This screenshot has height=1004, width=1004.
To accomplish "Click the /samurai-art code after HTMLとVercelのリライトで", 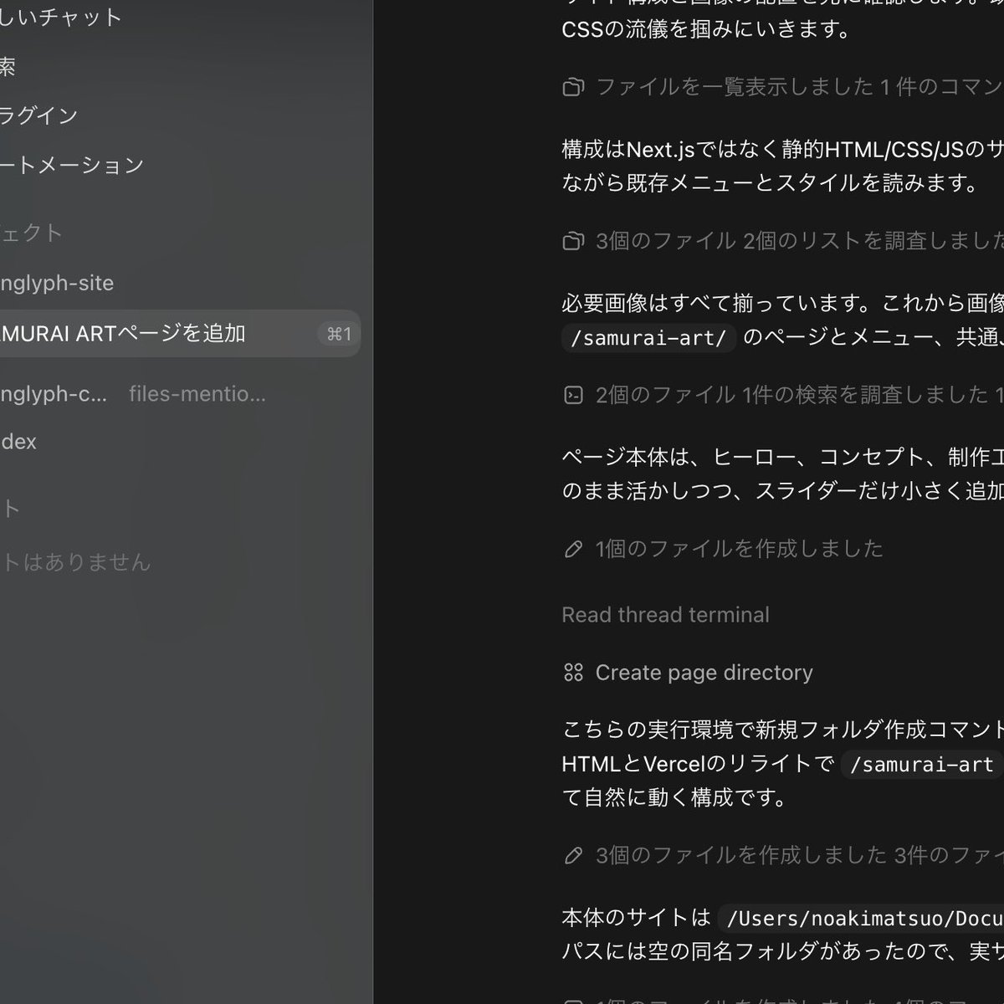I will pyautogui.click(x=922, y=765).
